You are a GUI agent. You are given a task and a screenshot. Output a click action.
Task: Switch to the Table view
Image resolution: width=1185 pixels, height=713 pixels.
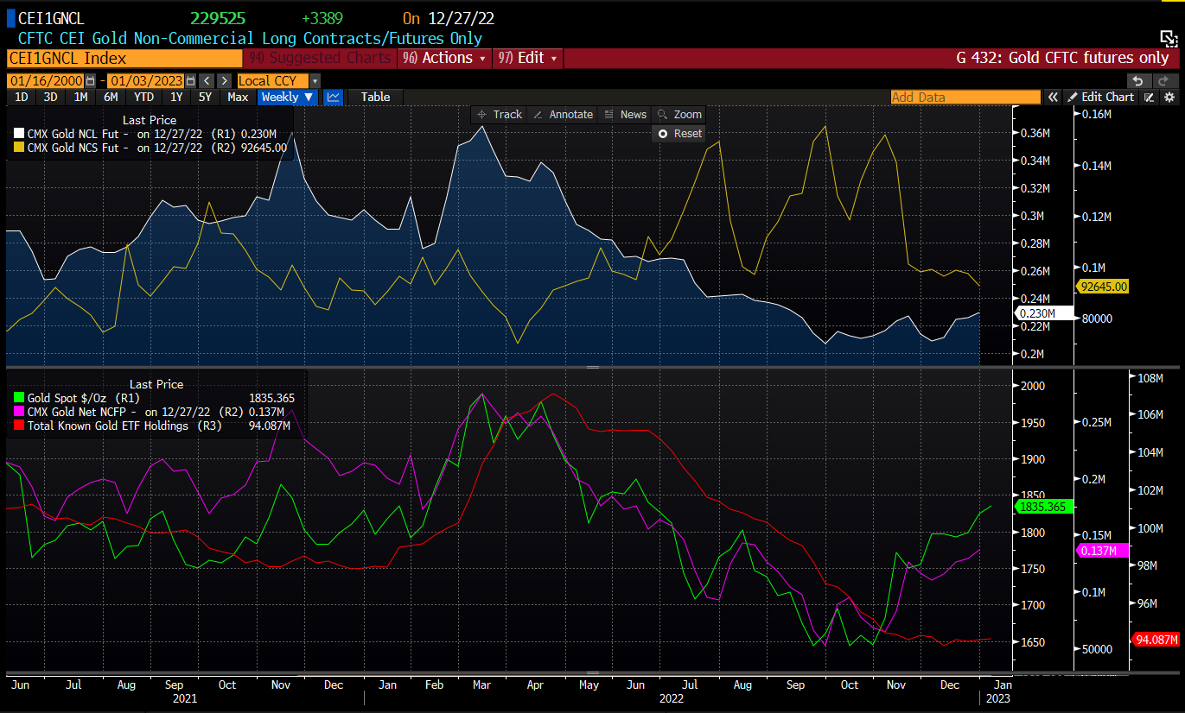375,98
